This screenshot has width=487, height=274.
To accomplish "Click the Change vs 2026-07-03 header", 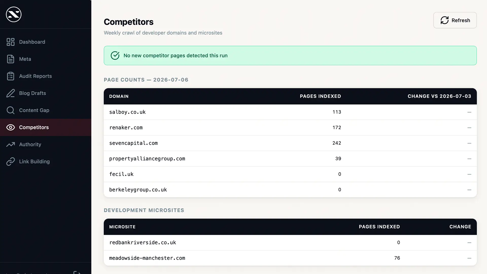I will point(439,96).
